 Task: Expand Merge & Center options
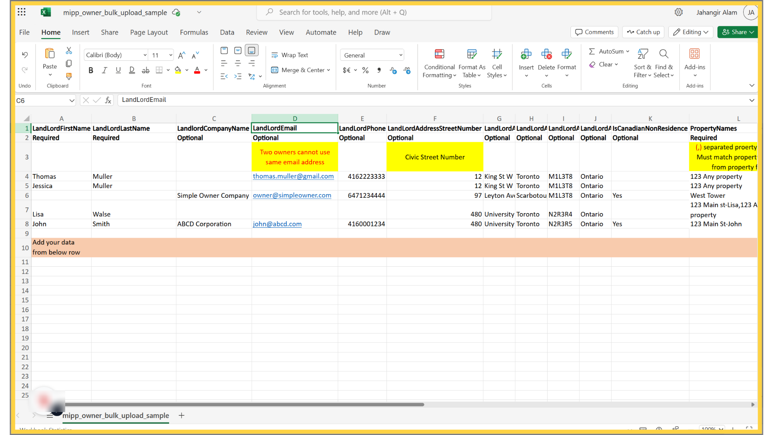click(329, 70)
